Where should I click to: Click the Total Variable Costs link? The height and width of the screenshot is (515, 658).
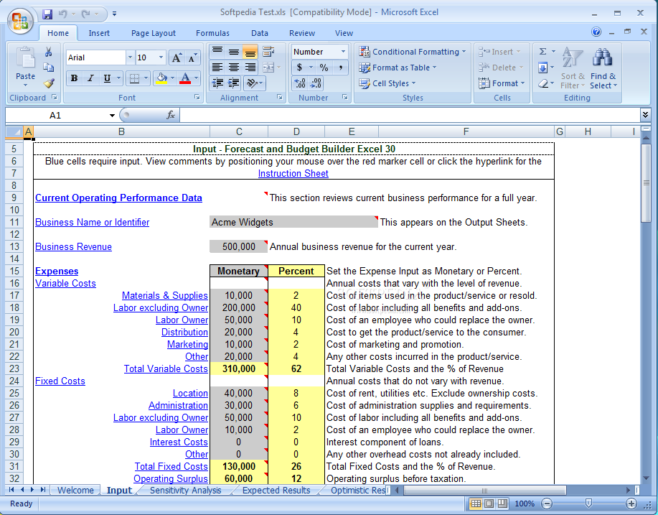tap(166, 368)
